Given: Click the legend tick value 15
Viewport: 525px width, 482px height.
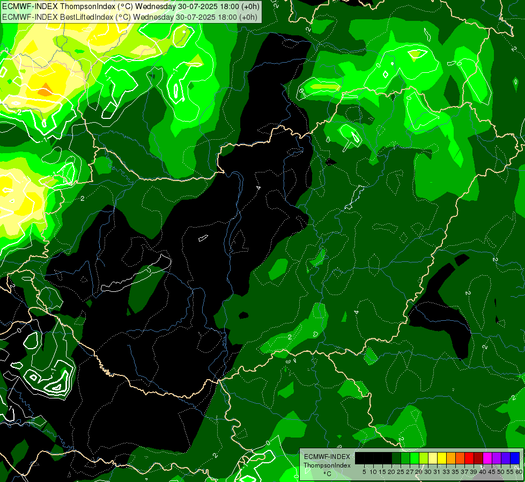Looking at the screenshot, I should [x=382, y=472].
